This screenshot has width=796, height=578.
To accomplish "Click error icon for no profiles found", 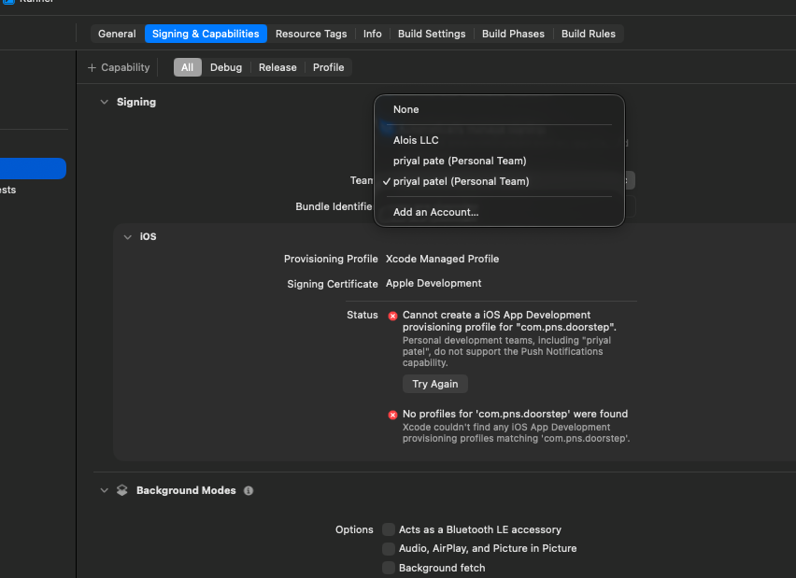I will point(392,416).
